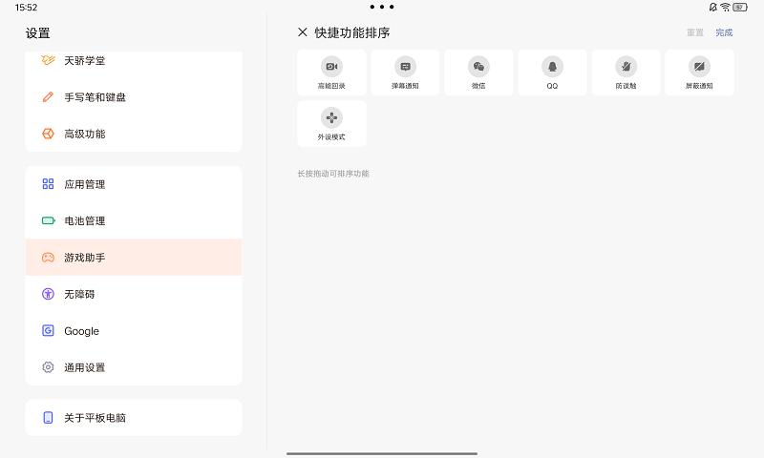Tap the 快捷功能排序 heading text
Screen dimensions: 764x458
(x=352, y=32)
